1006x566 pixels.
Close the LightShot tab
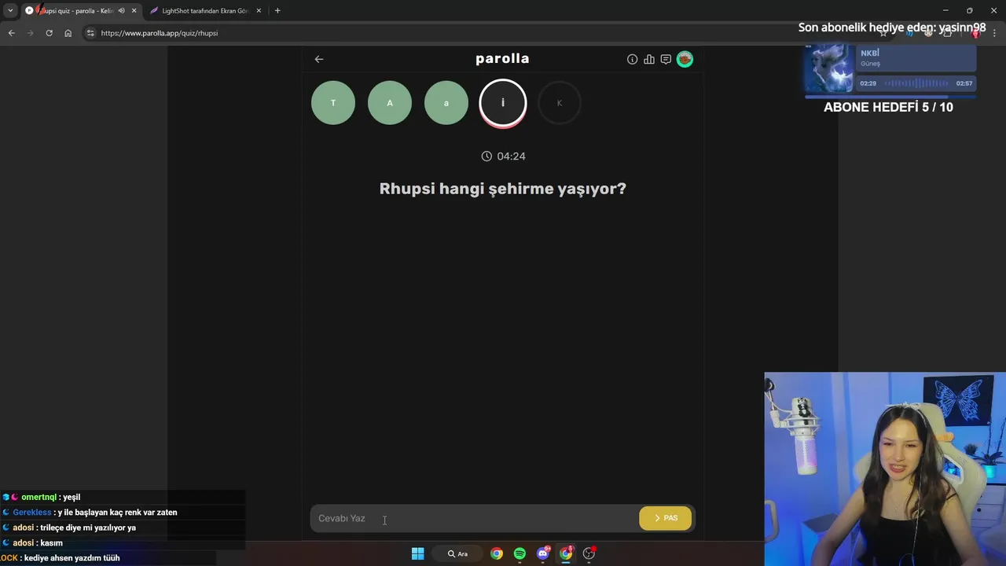pos(259,11)
